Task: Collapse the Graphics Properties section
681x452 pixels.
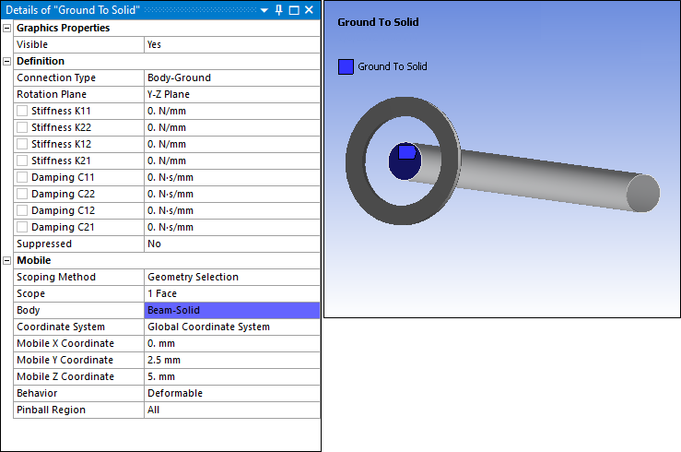Action: coord(7,29)
